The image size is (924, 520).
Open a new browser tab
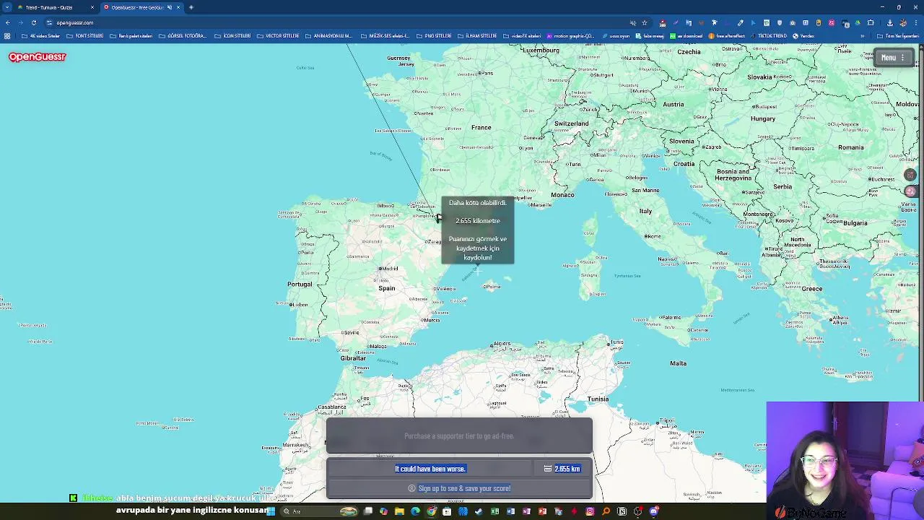coord(191,7)
